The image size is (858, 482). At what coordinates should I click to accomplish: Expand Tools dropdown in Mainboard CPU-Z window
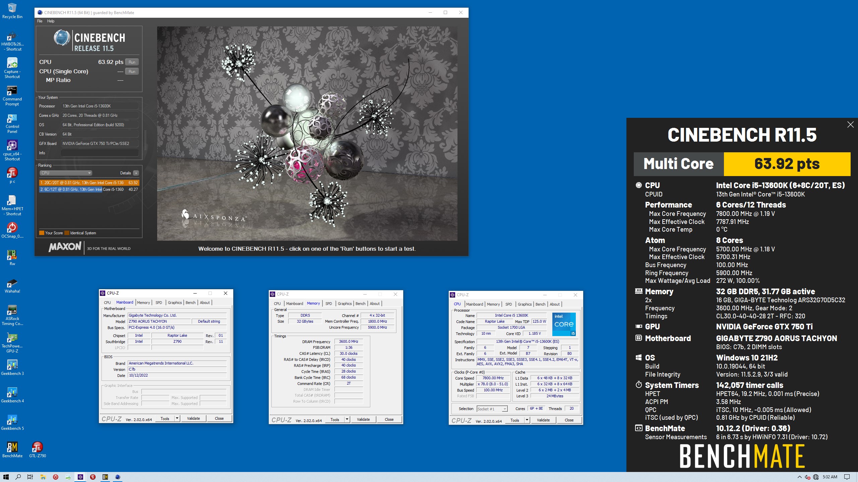(x=177, y=418)
